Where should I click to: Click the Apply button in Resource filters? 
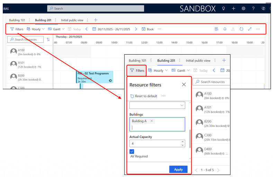pyautogui.click(x=178, y=169)
